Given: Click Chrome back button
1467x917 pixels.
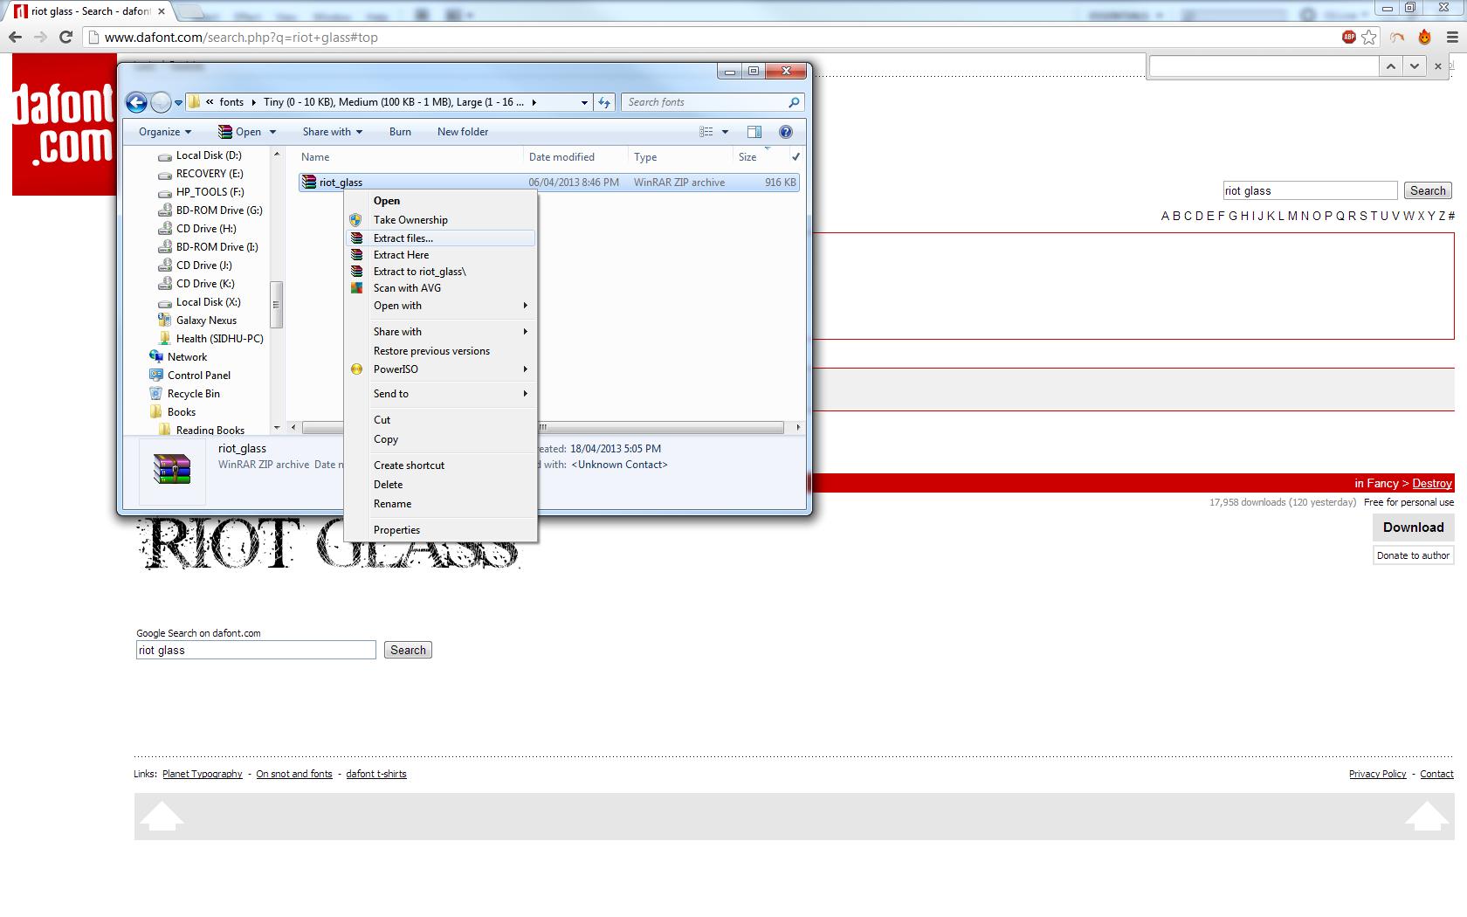Looking at the screenshot, I should 15,37.
